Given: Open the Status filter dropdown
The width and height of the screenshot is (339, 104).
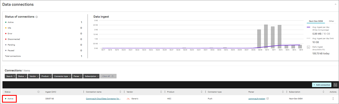Looking at the screenshot, I should coord(22,76).
